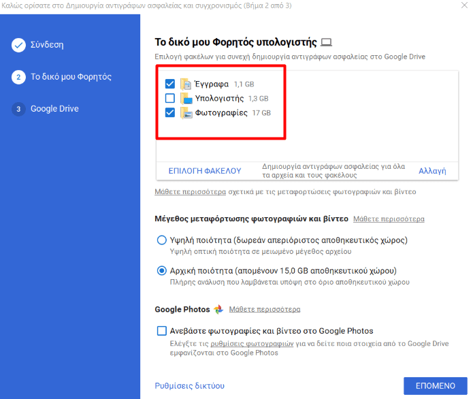Open Μάθετε περισσότερα next to Google Photos
The width and height of the screenshot is (473, 399).
click(265, 309)
